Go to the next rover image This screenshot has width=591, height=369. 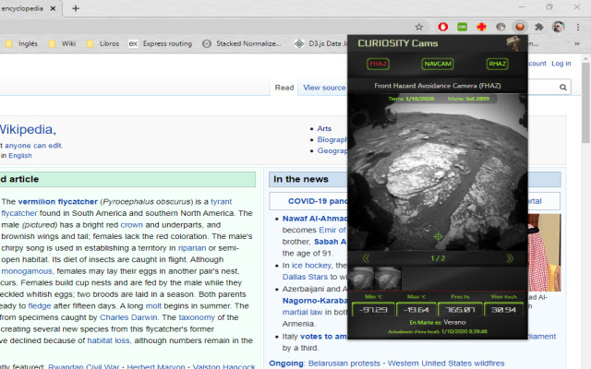[x=510, y=258]
